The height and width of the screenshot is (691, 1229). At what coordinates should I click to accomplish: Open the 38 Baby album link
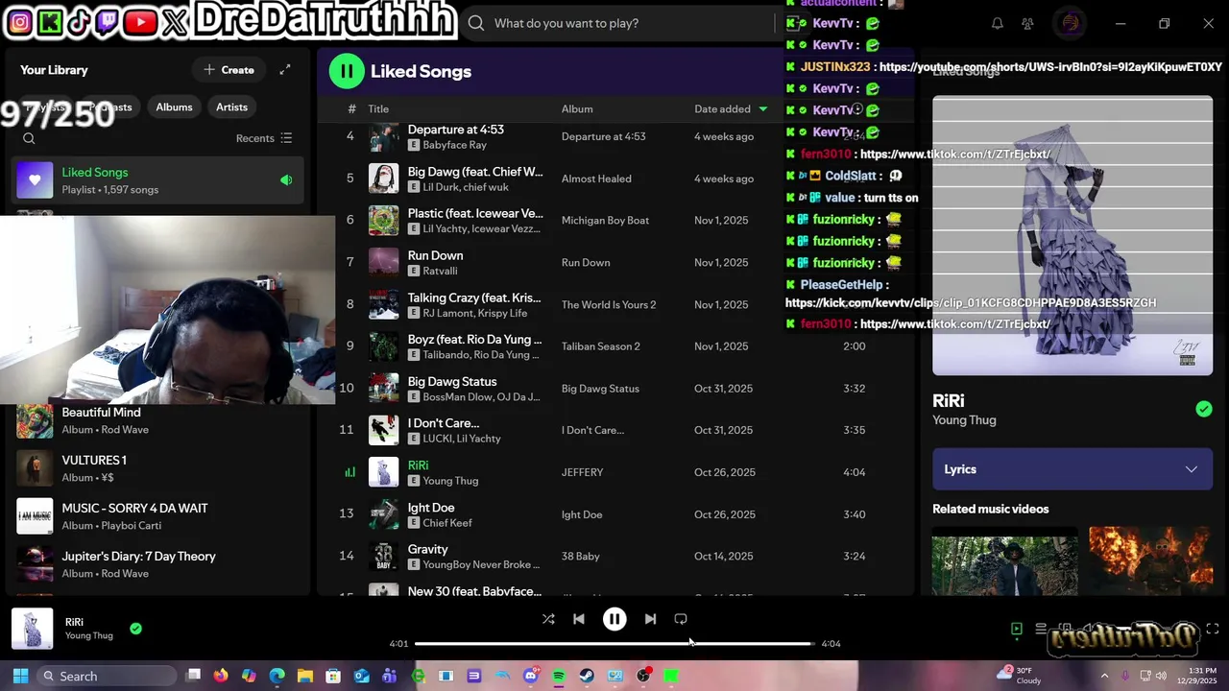click(580, 556)
